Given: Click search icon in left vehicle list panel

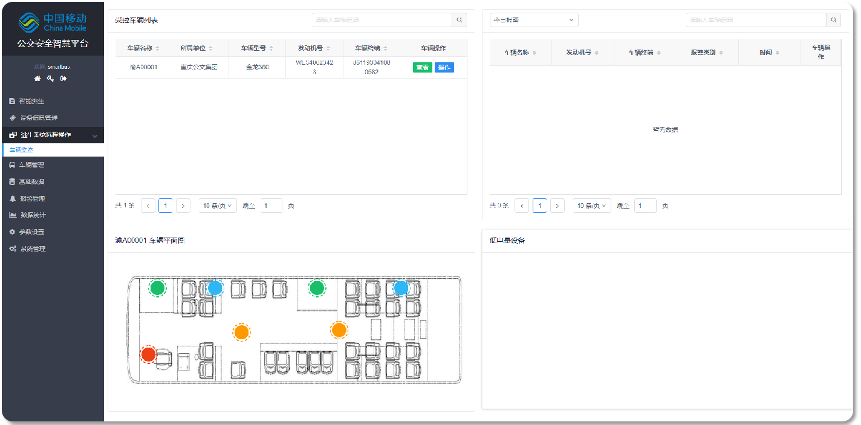Looking at the screenshot, I should [460, 20].
